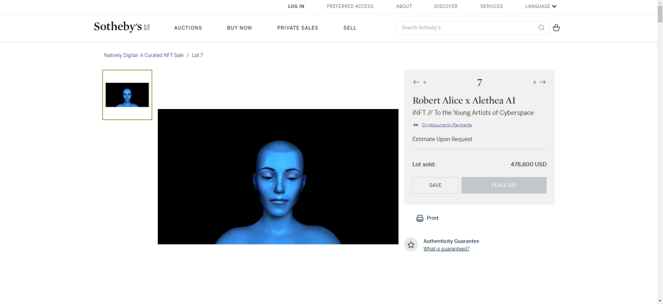Click the Natively Digital breadcrumb link

tap(144, 55)
